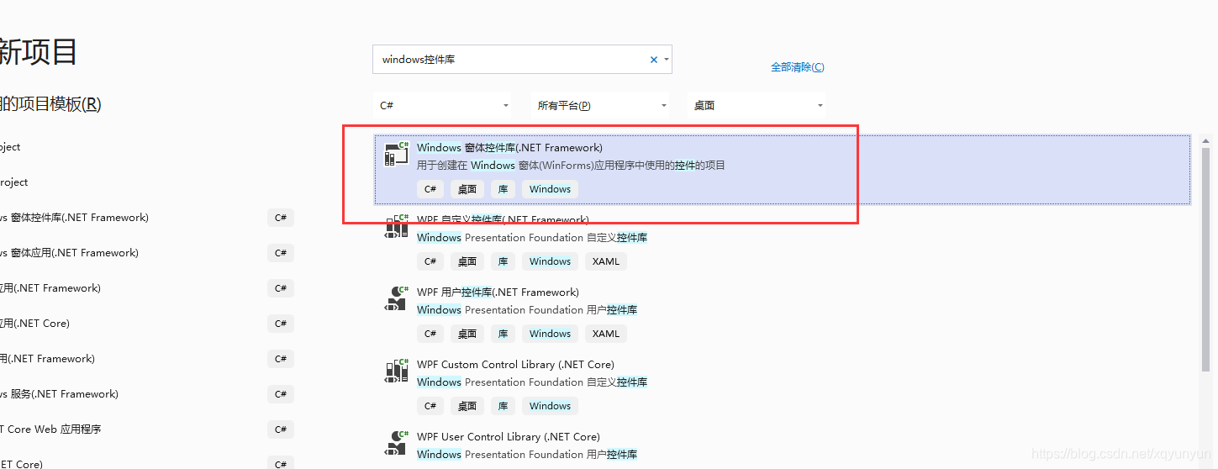Click the template search box containing windows控件库

point(521,60)
